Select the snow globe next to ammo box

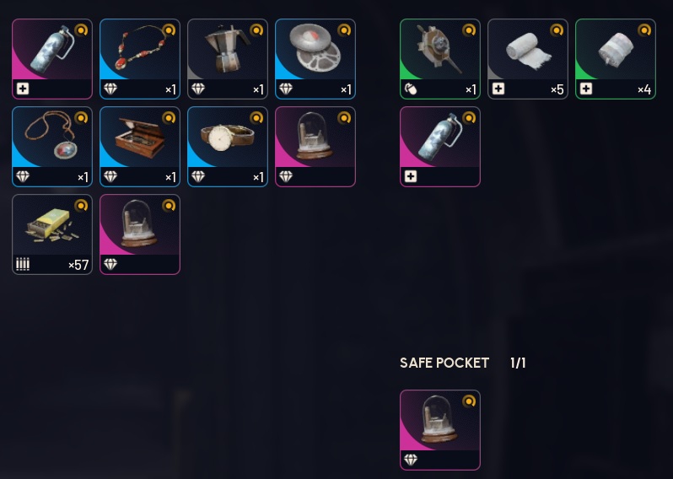pyautogui.click(x=140, y=234)
